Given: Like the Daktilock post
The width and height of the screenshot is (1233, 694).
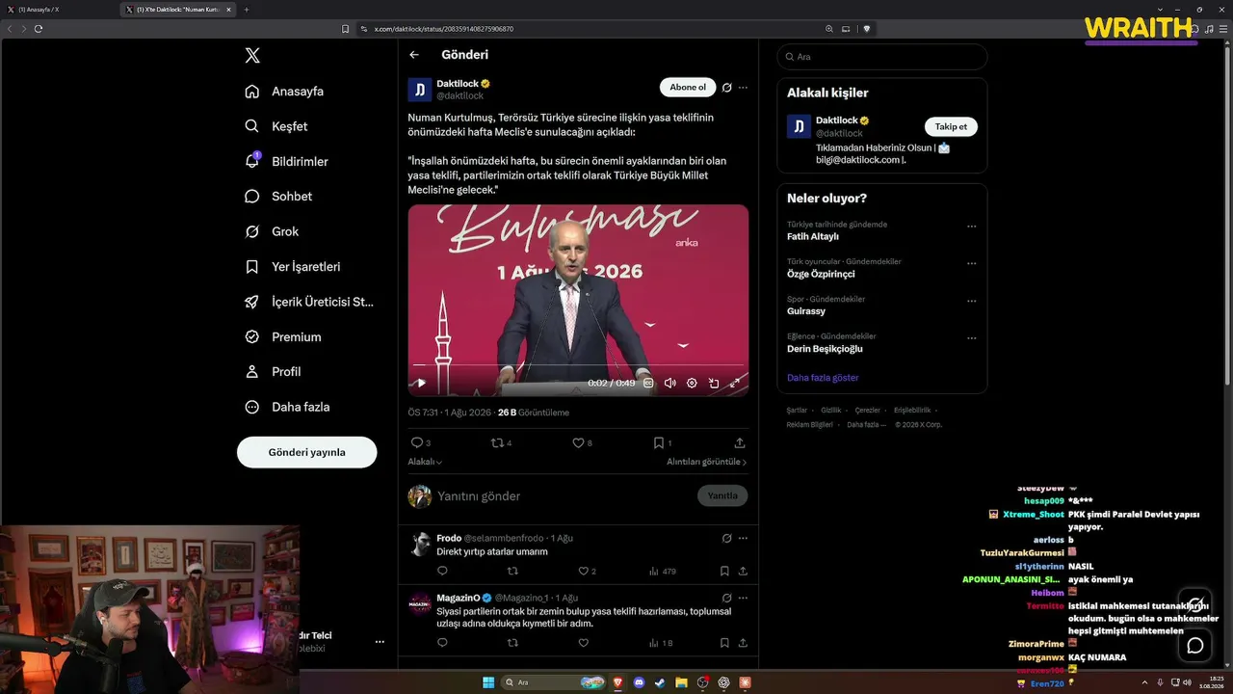Looking at the screenshot, I should tap(579, 443).
